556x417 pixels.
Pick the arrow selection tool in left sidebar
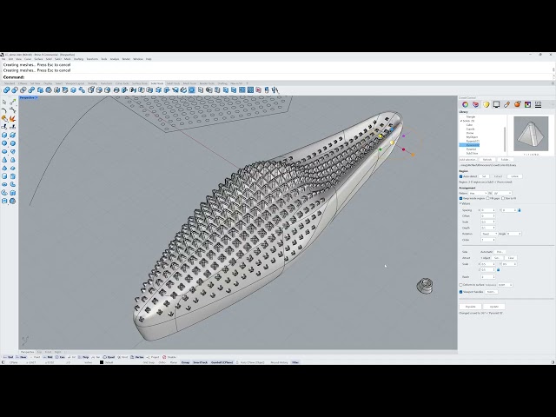click(4, 103)
